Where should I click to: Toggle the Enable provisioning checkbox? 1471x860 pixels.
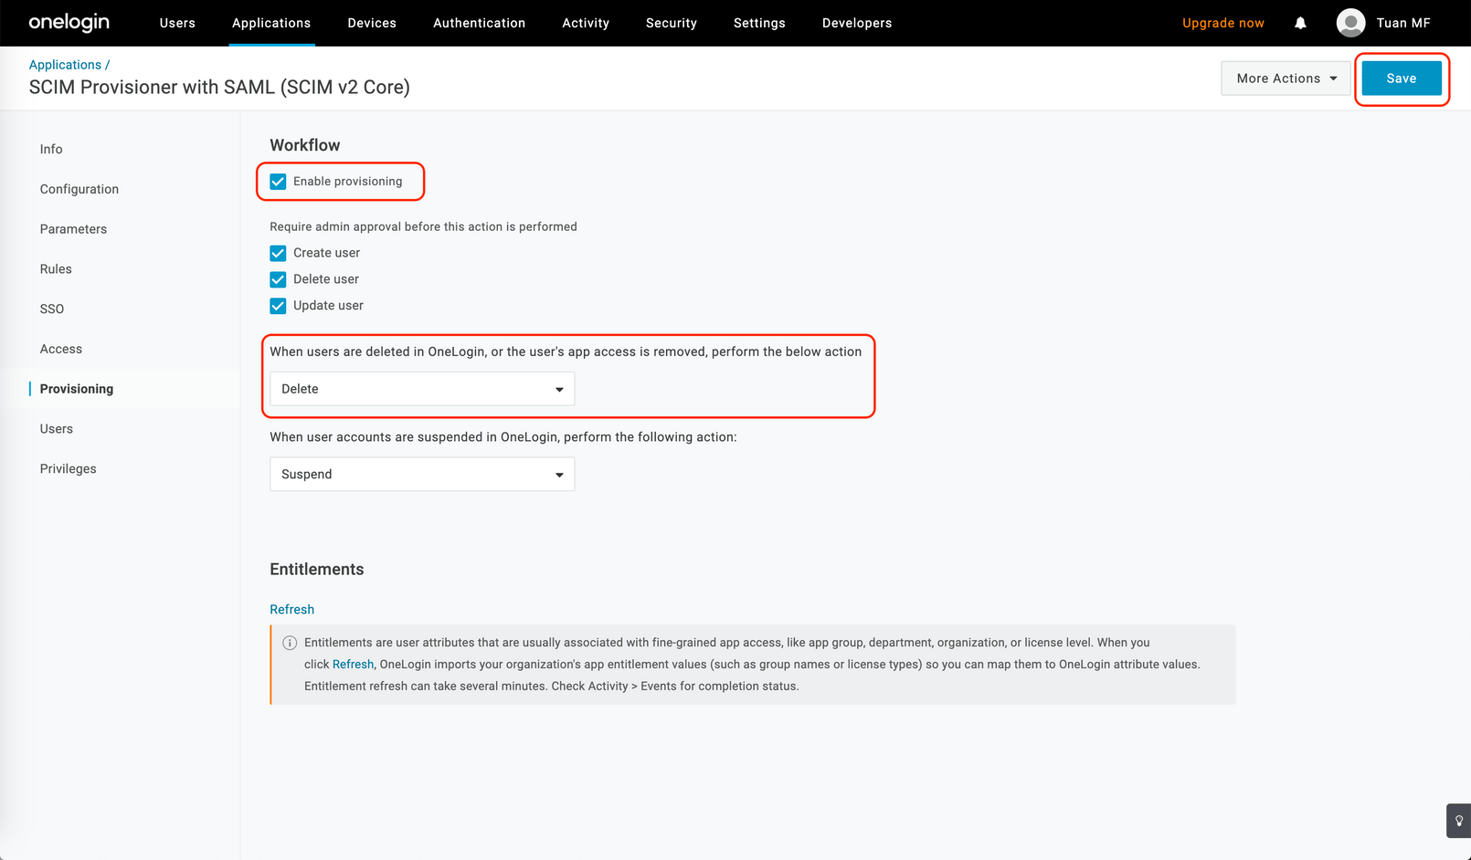pyautogui.click(x=278, y=182)
